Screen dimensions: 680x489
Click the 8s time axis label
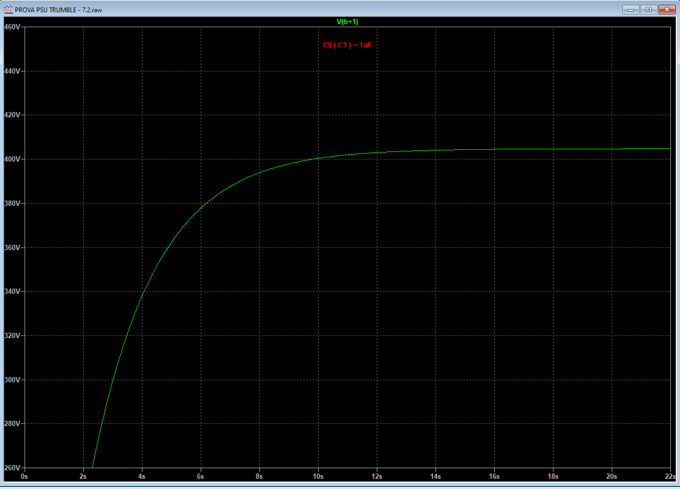click(x=259, y=476)
